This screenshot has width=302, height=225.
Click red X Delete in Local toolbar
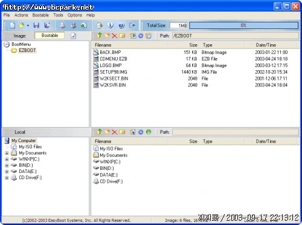(114, 132)
